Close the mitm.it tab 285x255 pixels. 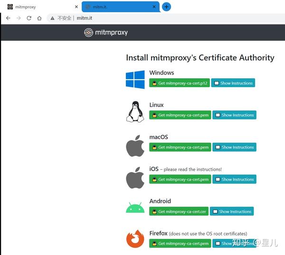tap(154, 7)
